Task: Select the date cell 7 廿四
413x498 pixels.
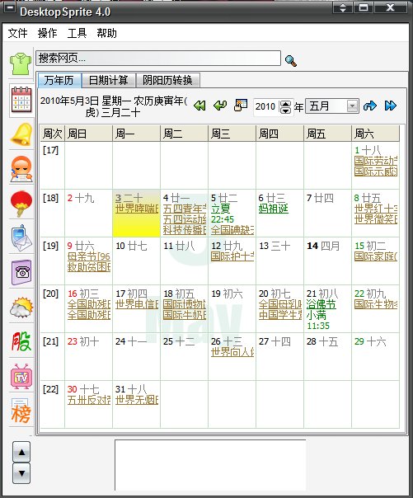Action: [x=327, y=214]
